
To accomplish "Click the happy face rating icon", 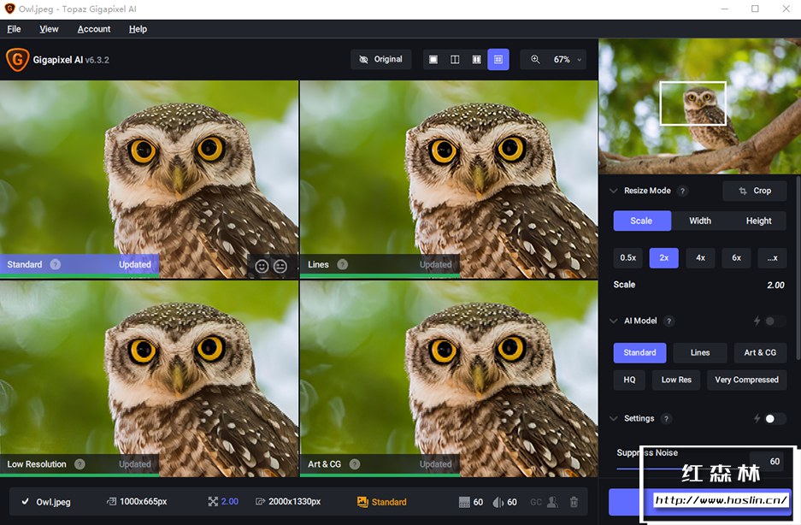I will (262, 266).
